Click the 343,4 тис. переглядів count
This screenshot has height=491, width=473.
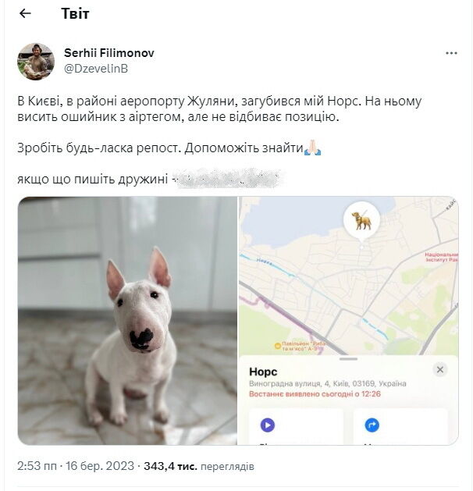[x=199, y=466]
